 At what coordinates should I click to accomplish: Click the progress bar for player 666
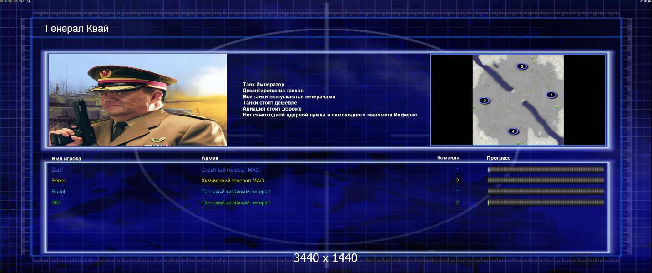546,202
